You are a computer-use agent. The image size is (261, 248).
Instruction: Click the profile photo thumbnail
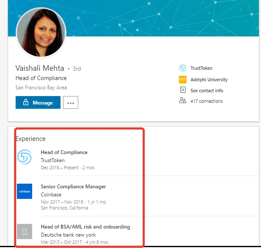click(x=41, y=32)
